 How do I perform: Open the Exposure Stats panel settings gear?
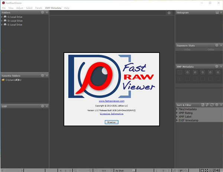coord(216,45)
